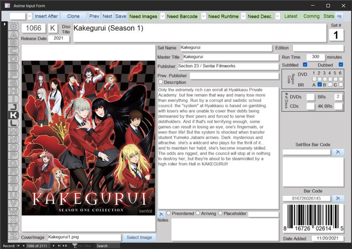Save the record with Save button
The height and width of the screenshot is (249, 352).
(x=121, y=16)
